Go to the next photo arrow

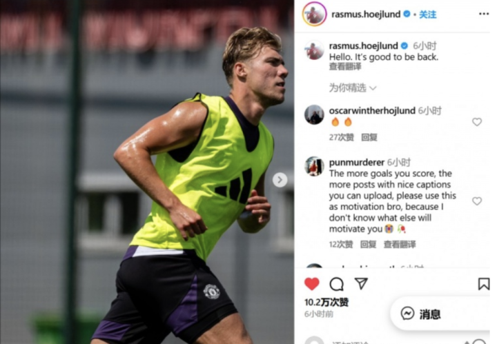280,180
